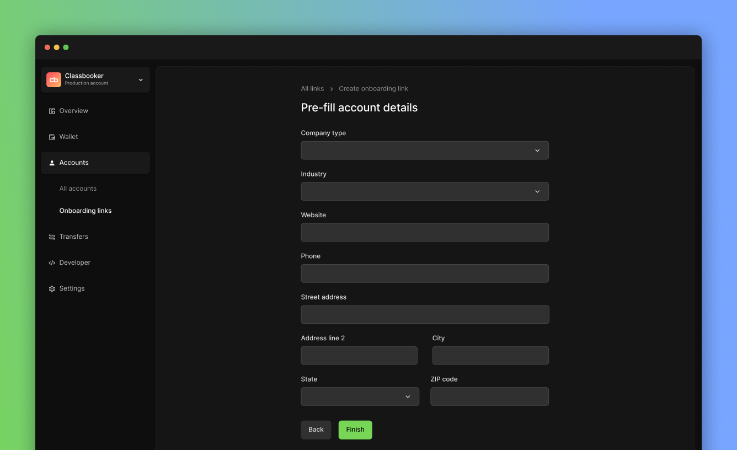Click the Back button
Image resolution: width=737 pixels, height=450 pixels.
pyautogui.click(x=316, y=430)
